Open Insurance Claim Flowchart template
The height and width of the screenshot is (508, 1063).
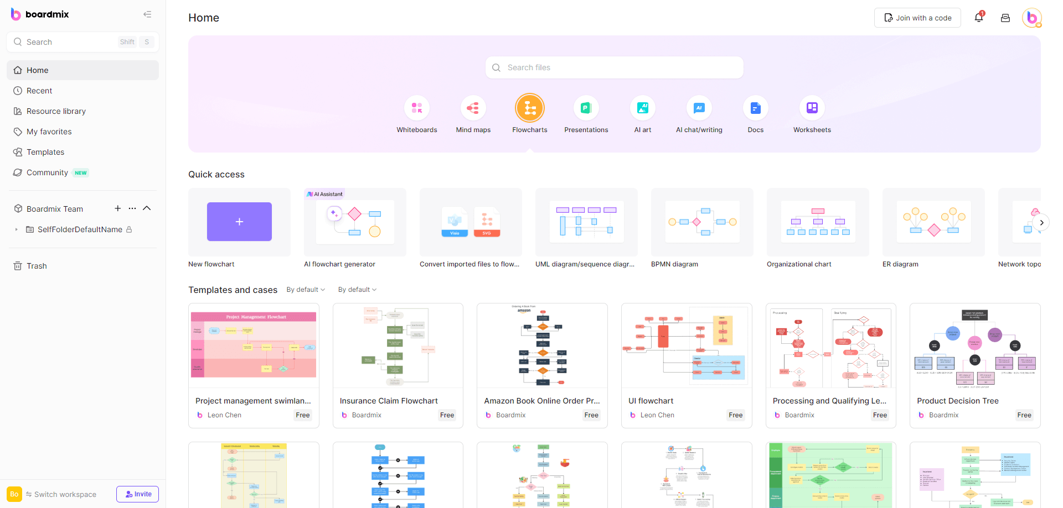click(398, 365)
